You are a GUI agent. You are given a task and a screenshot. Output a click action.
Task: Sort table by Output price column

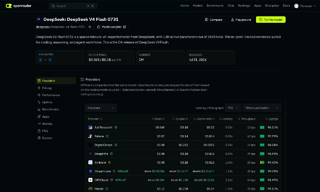pyautogui.click(x=180, y=119)
